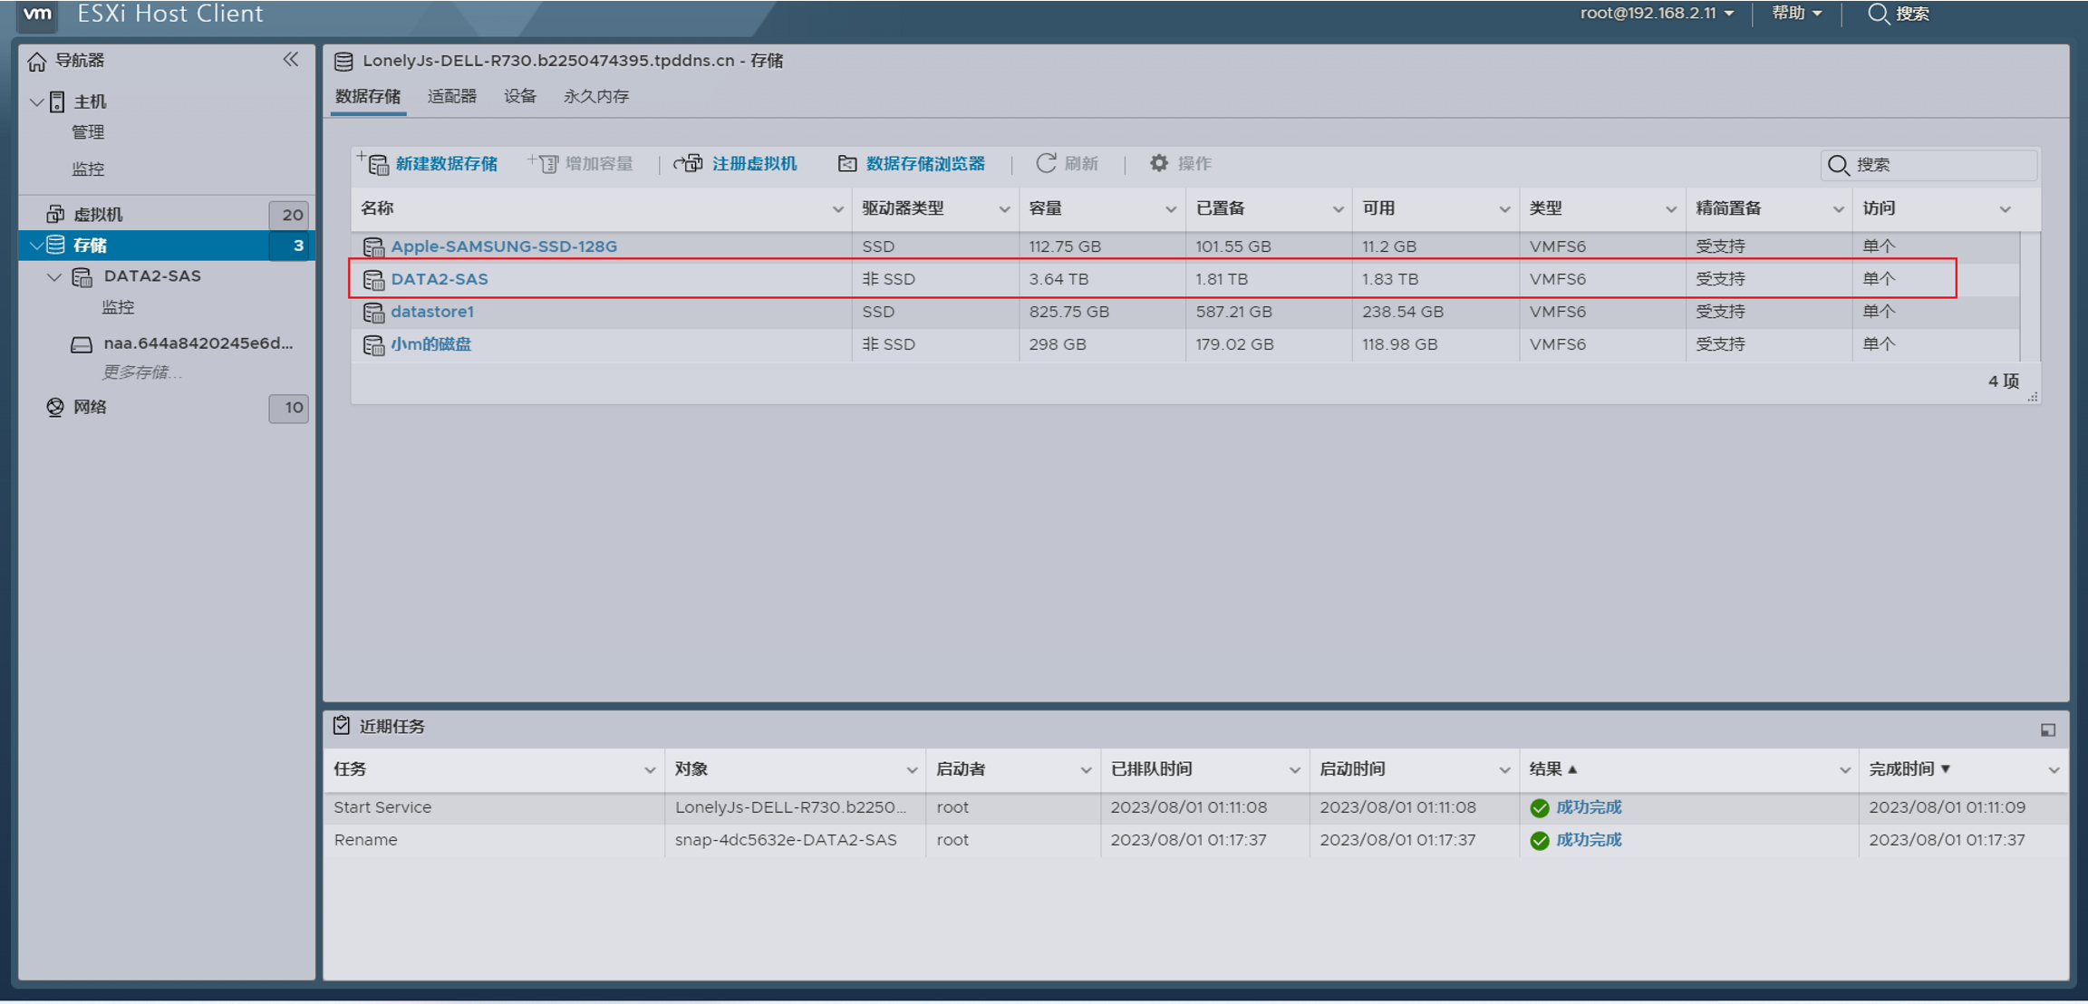Open the Datastore Browser icon

point(846,164)
